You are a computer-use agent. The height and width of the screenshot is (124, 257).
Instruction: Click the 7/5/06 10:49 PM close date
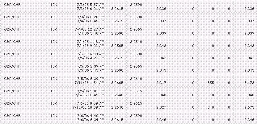pyautogui.click(x=90, y=95)
